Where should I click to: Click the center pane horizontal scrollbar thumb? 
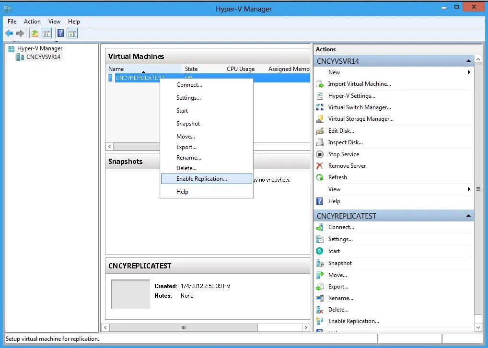click(x=184, y=327)
